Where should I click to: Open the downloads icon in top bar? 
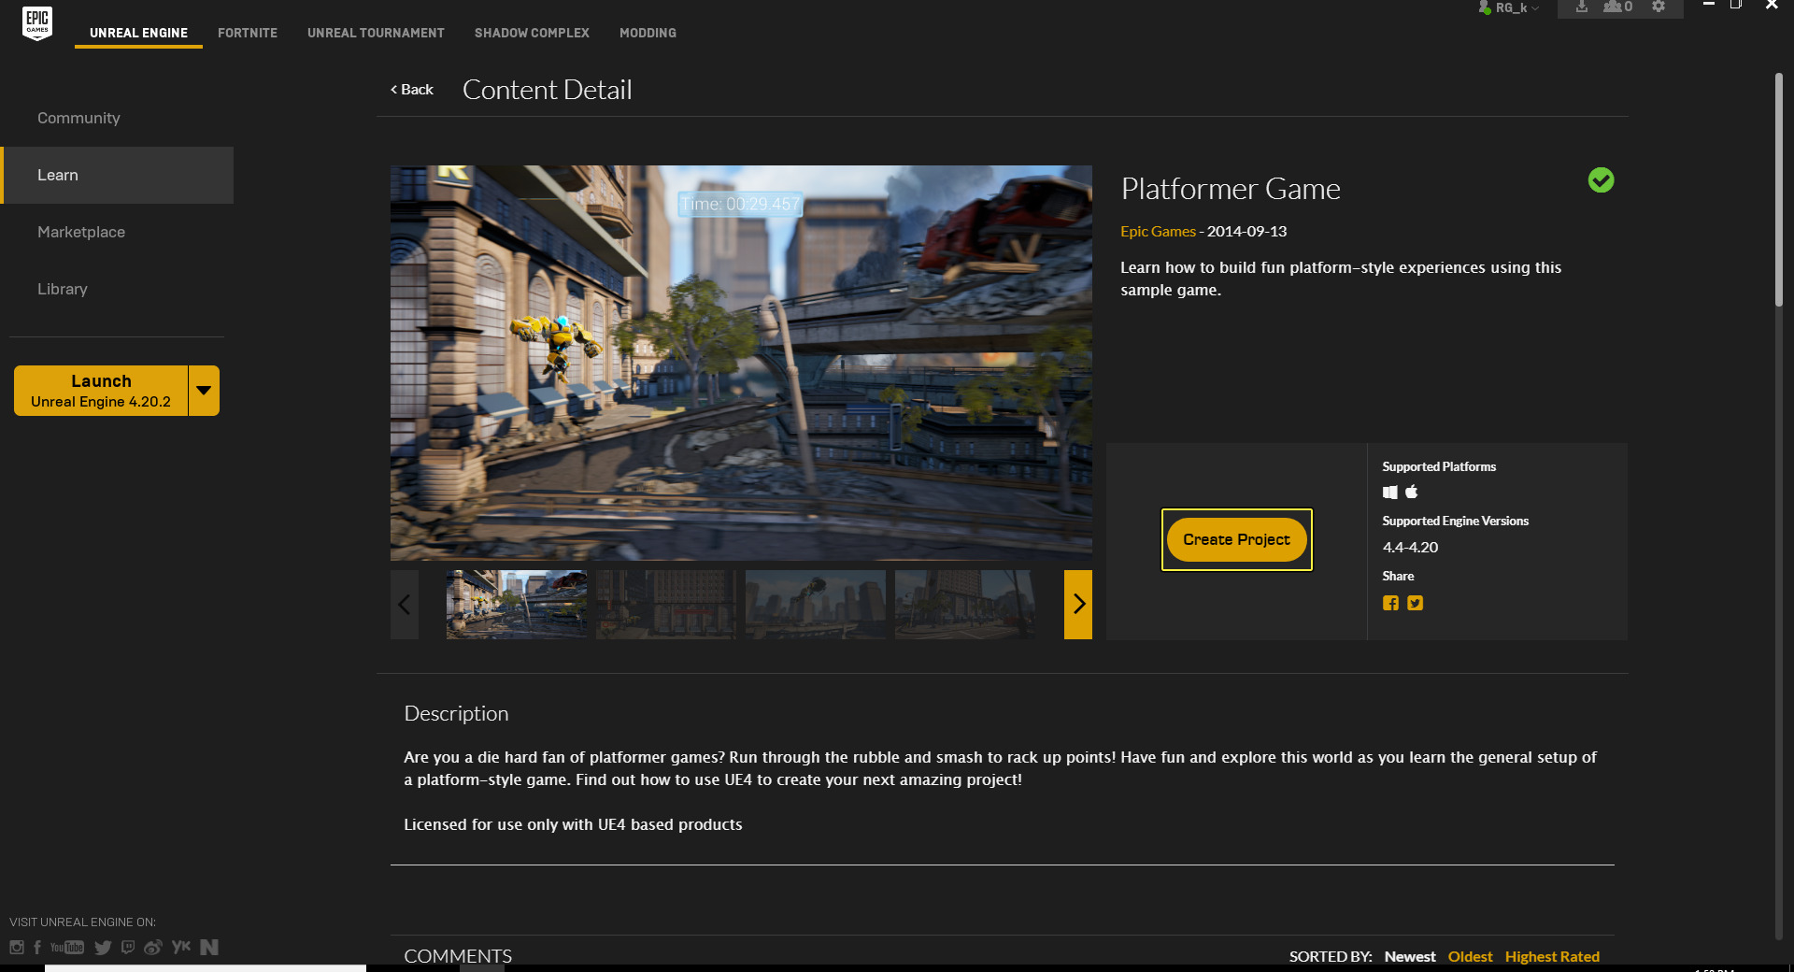[1581, 7]
